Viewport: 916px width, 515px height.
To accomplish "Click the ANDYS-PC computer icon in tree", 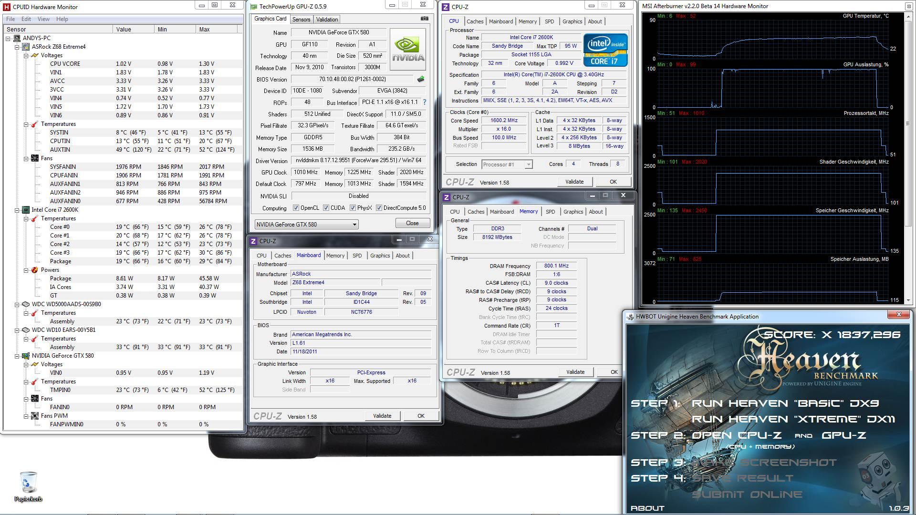I will click(18, 38).
